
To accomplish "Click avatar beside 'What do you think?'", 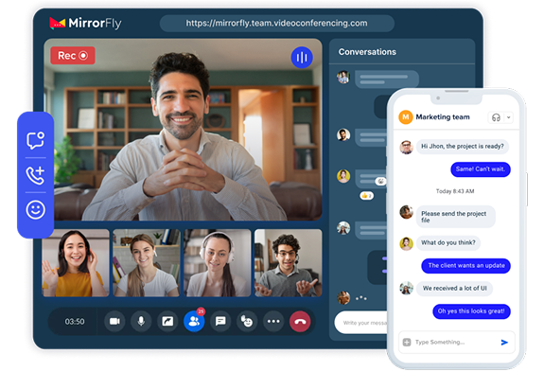I will coord(406,243).
